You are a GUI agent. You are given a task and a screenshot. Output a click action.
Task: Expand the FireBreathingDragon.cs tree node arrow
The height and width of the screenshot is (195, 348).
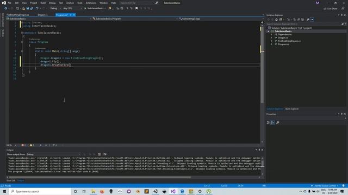point(271,41)
